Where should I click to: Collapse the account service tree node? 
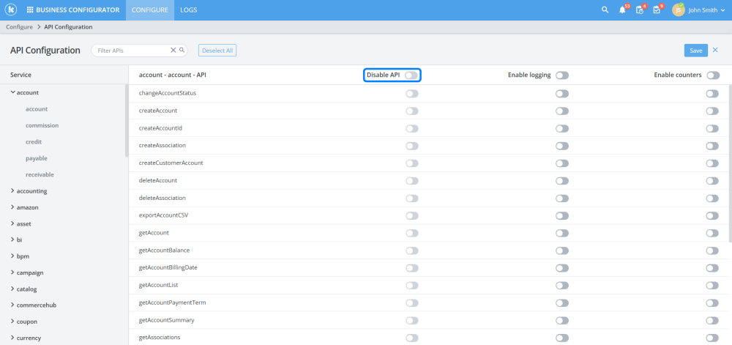pos(12,92)
